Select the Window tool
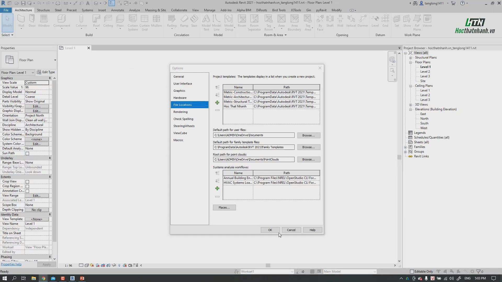 point(44,21)
